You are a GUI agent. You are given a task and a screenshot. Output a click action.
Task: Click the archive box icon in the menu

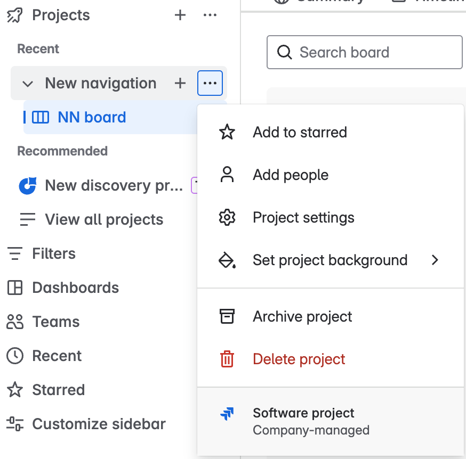coord(227,316)
